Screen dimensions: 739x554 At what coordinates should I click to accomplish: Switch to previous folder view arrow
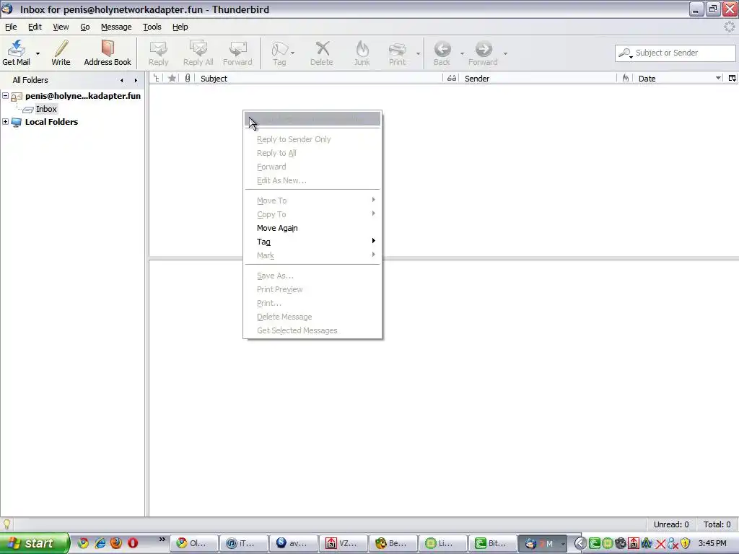121,81
